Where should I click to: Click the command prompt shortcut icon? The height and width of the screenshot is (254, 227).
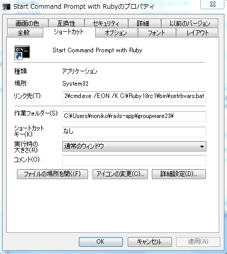[22, 52]
